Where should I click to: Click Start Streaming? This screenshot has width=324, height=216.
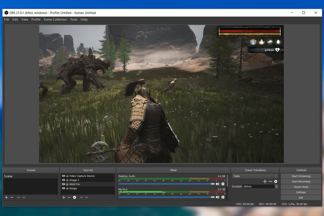pos(301,176)
